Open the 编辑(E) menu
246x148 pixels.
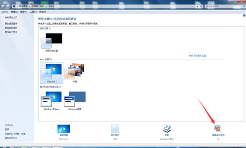(x=14, y=12)
